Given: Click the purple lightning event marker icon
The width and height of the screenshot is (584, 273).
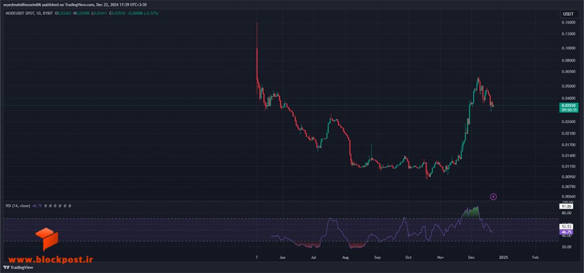Looking at the screenshot, I should 493,196.
